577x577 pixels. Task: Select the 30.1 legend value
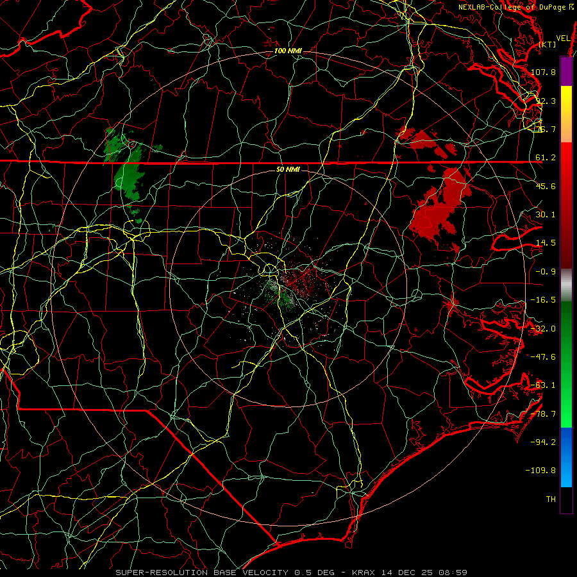(x=546, y=215)
